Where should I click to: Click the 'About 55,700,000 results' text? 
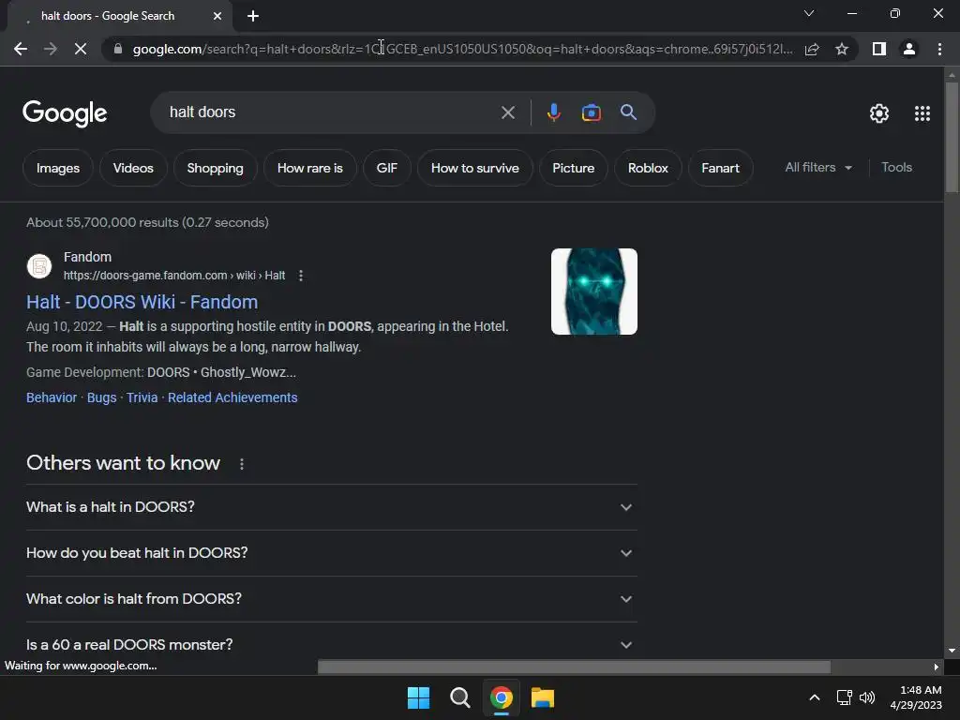[x=147, y=222]
